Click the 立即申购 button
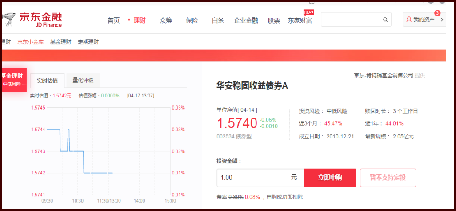The image size is (456, 211). (330, 178)
